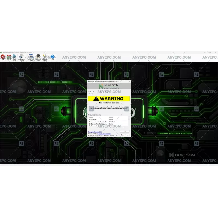Open the OEM Application Portal
The height and width of the screenshot is (218, 218).
pos(31,56)
